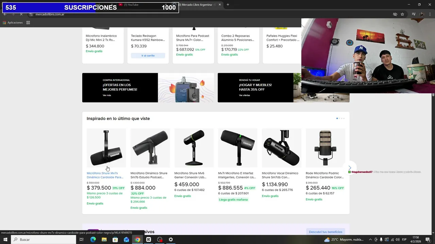The width and height of the screenshot is (435, 244).
Task: Open the Shure Mv7x microphone product image
Action: coord(106,148)
